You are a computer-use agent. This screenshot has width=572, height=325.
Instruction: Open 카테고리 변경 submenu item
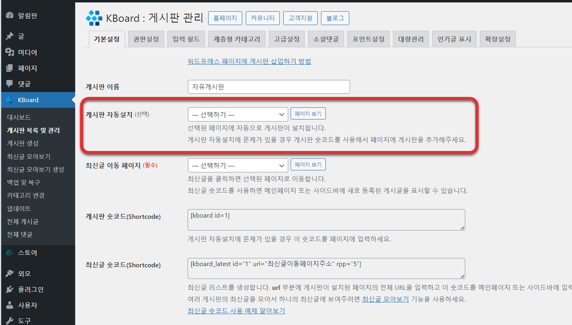click(25, 195)
